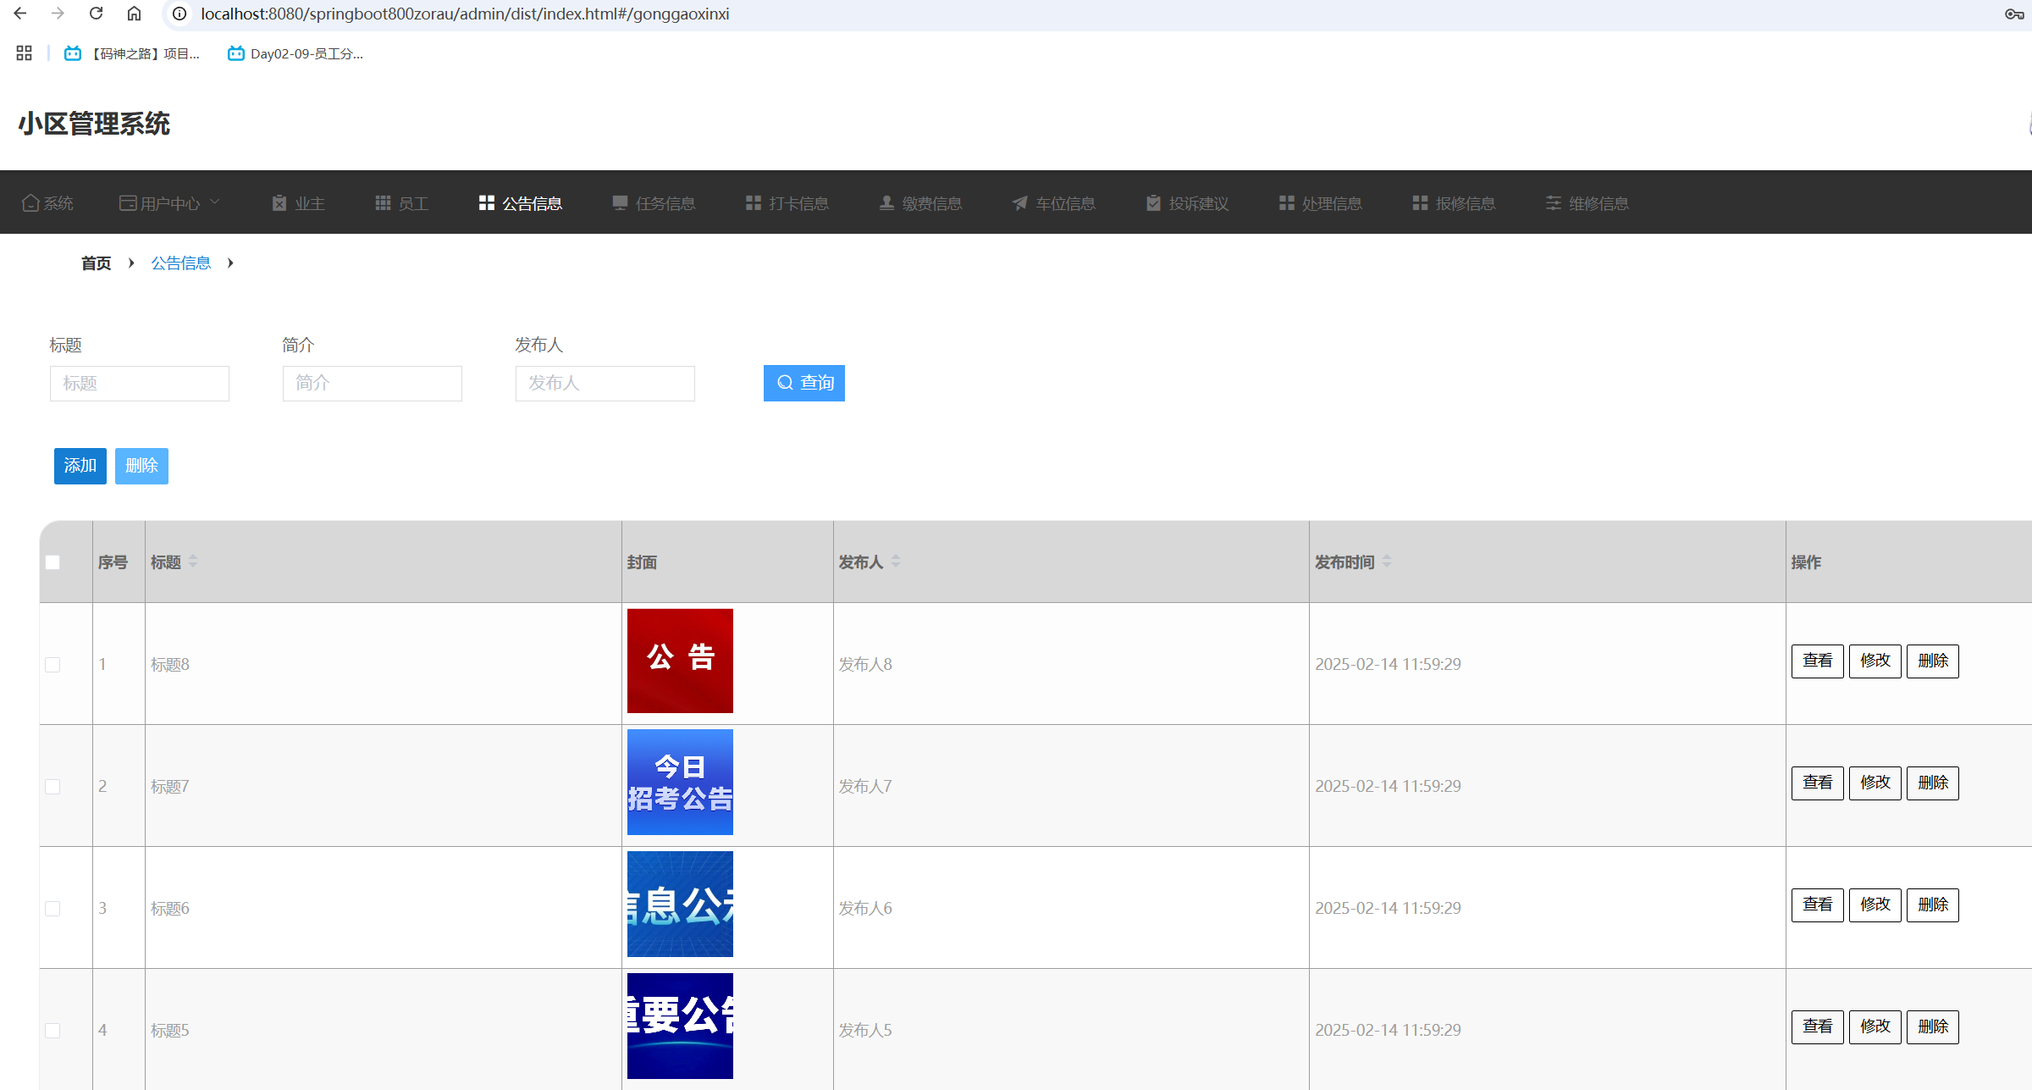Screen dimensions: 2032x1090
Task: Click the red 公告 cover thumbnail
Action: click(680, 661)
